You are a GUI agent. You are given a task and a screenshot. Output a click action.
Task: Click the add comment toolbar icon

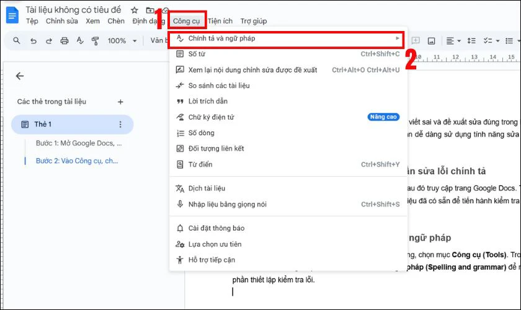[416, 40]
